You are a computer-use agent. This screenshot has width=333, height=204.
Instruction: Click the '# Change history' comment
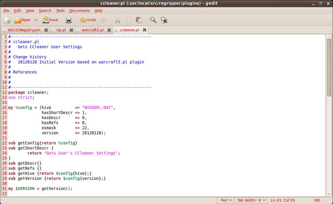pos(27,57)
